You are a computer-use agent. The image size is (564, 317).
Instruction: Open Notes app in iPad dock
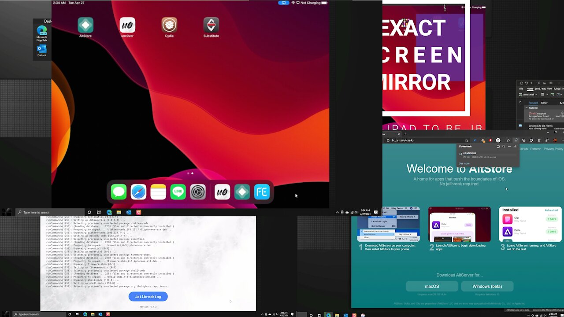(158, 192)
